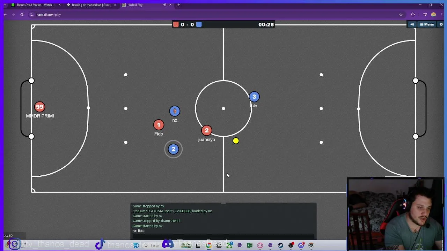Click red player 2 juansiyo
This screenshot has width=447, height=251.
(206, 130)
